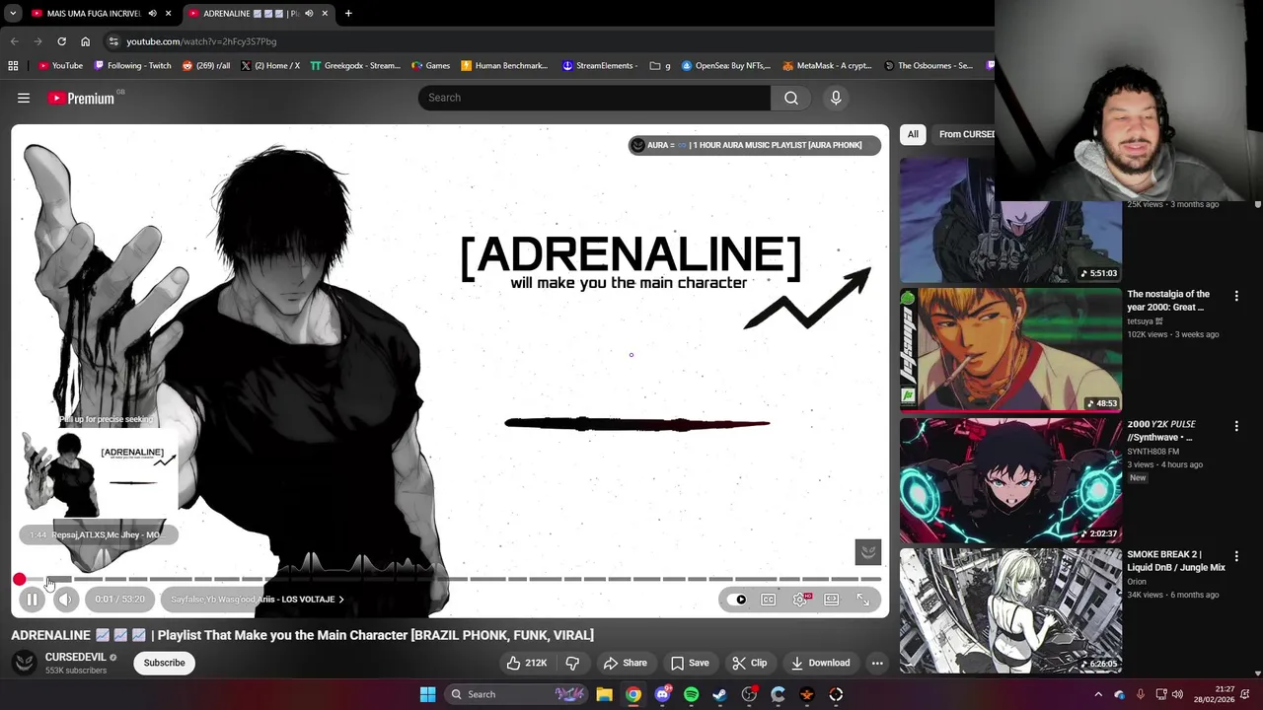This screenshot has height=710, width=1263.
Task: Select the 'From CURSE...' filter chip
Action: [965, 134]
